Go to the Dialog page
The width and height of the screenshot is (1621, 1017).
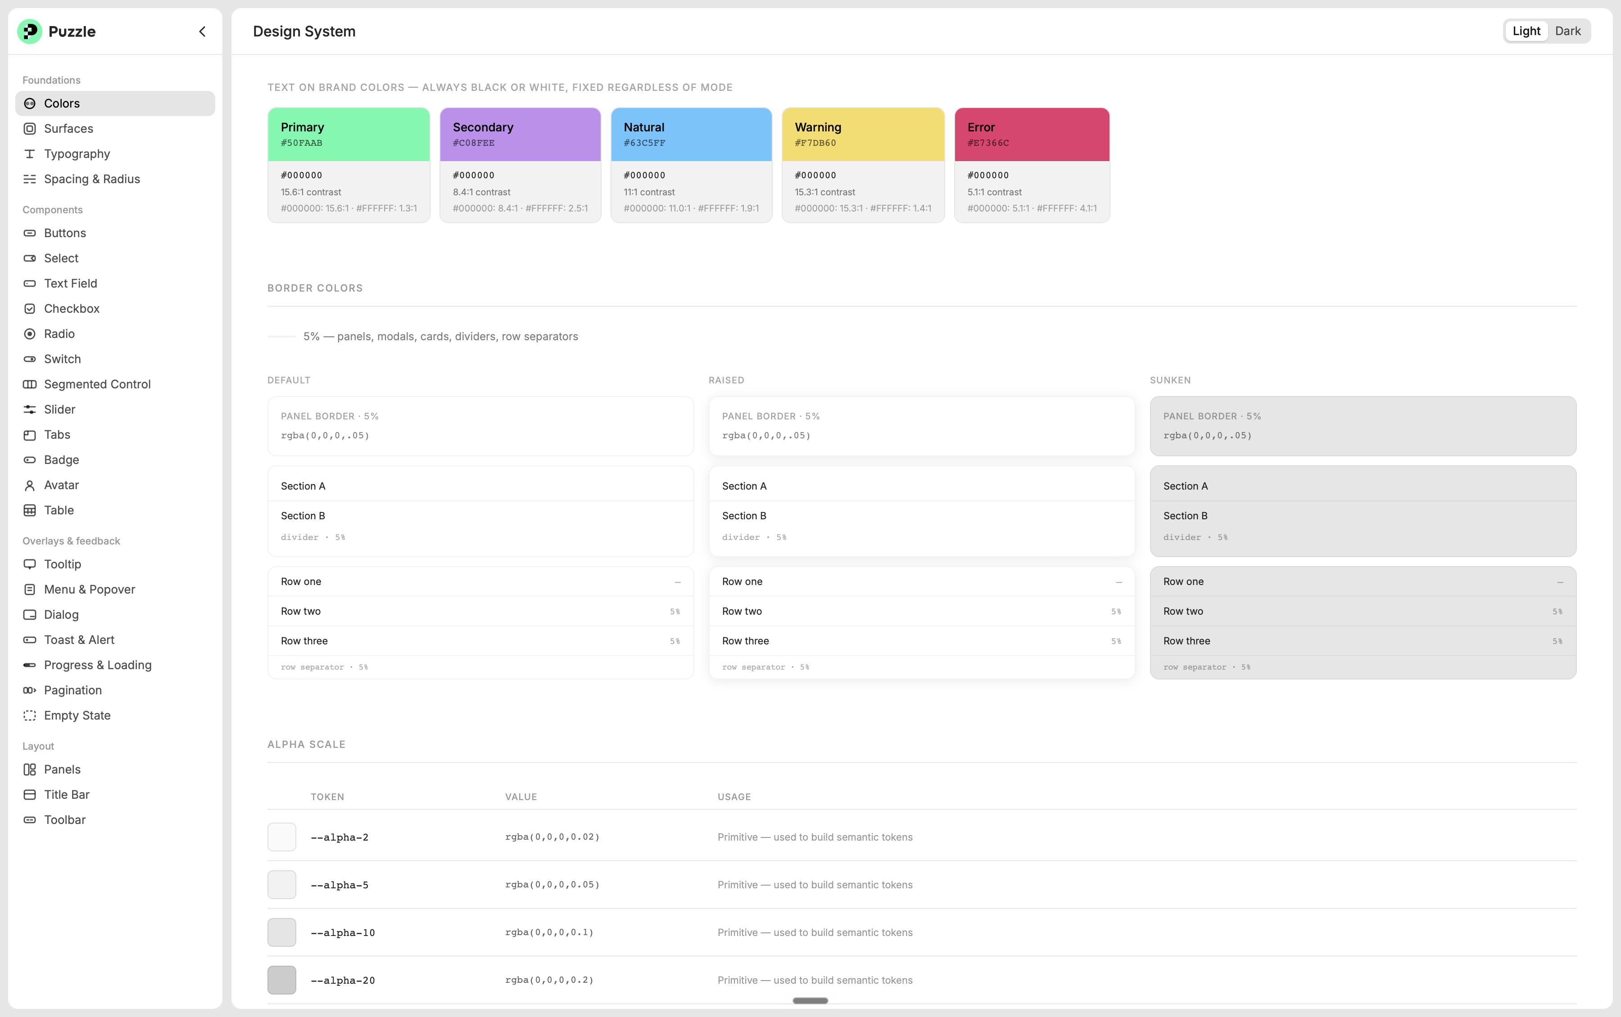tap(115, 615)
